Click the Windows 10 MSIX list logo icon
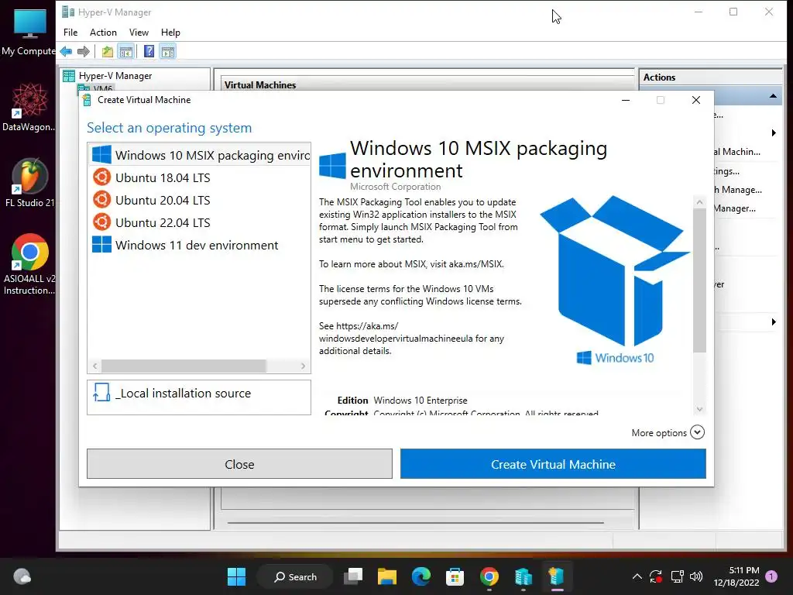793x595 pixels. 101,154
